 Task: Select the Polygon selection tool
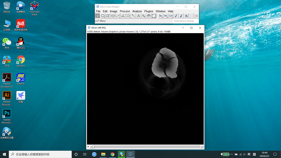point(108,16)
